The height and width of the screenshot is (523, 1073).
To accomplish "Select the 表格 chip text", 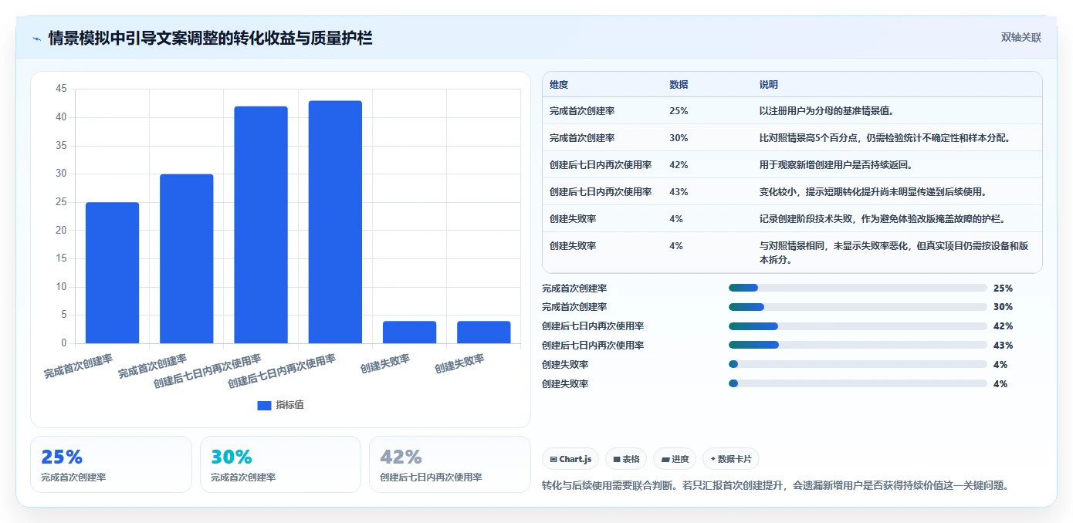I will 631,459.
